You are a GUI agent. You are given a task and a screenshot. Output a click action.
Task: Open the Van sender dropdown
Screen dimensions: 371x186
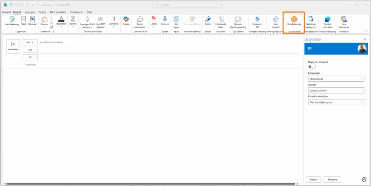coord(30,42)
